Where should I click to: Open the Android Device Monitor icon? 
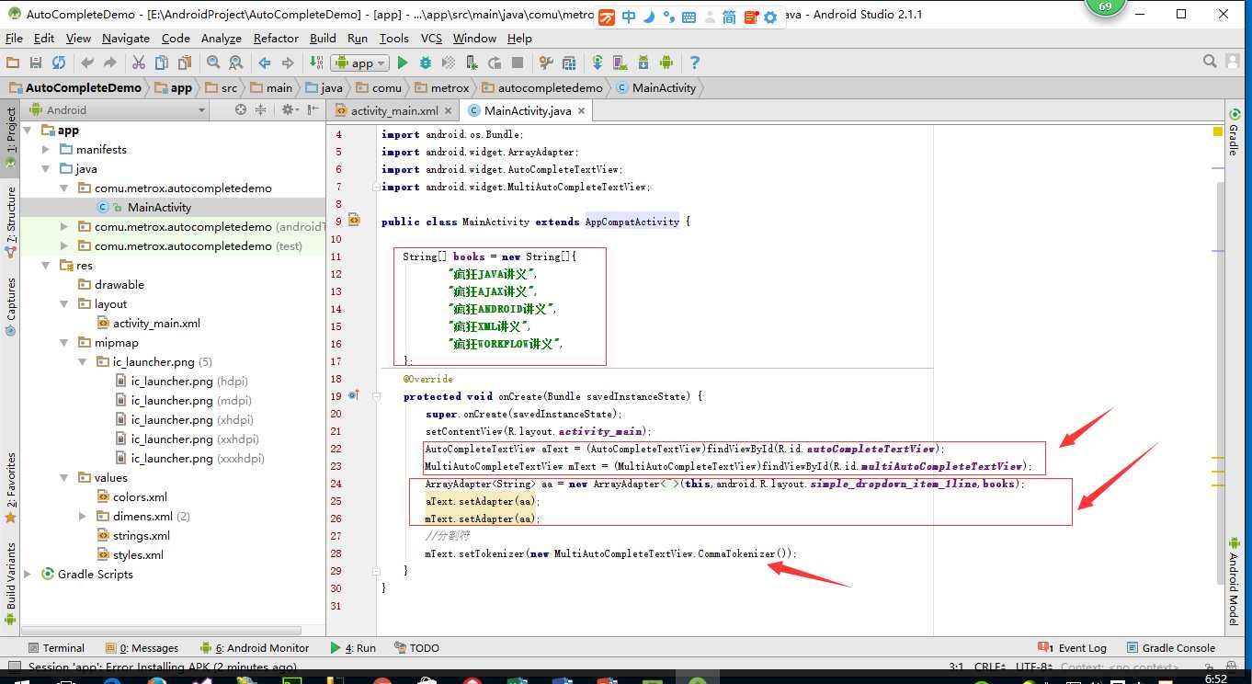666,63
